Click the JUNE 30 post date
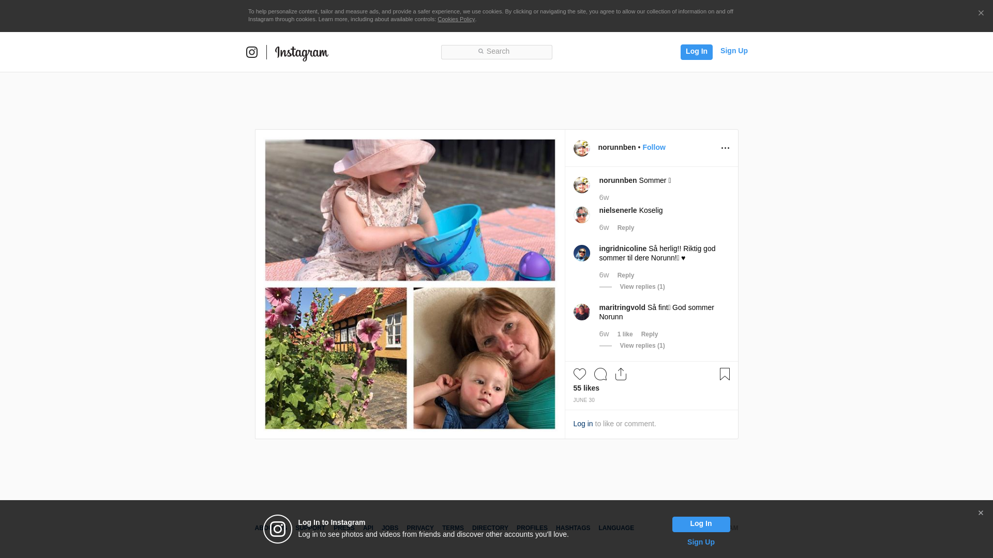Viewport: 993px width, 558px height. click(584, 400)
